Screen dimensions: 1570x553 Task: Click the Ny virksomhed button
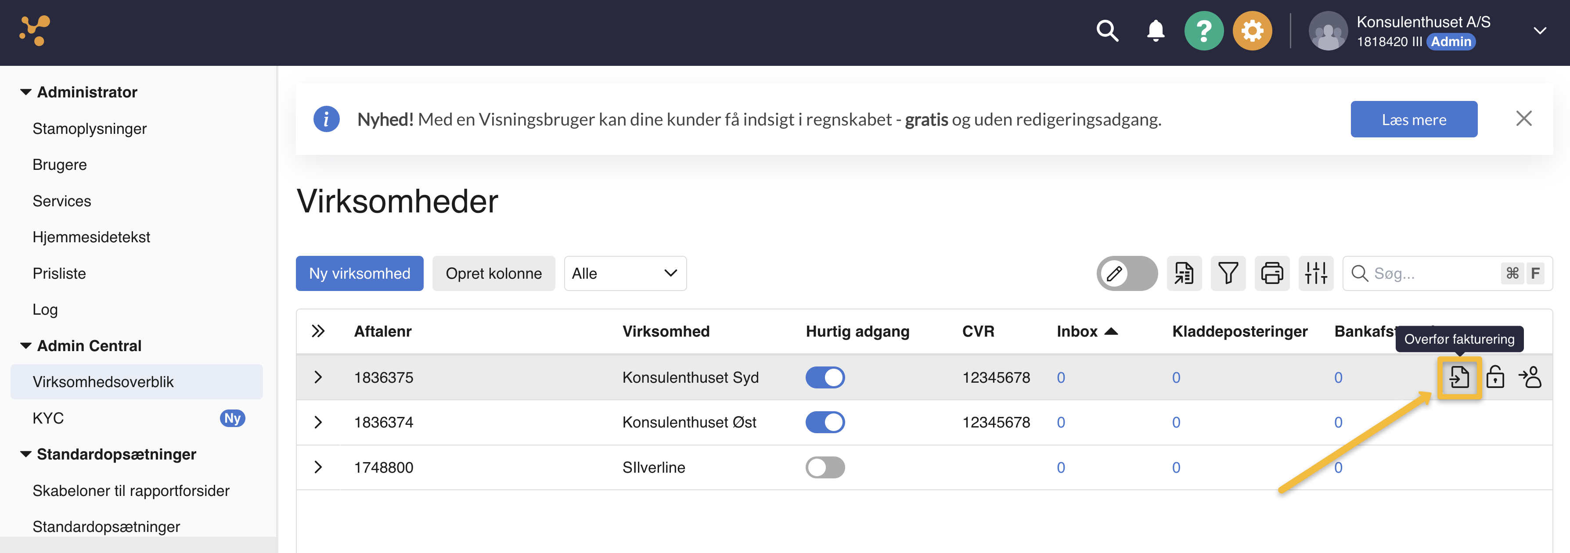[359, 273]
